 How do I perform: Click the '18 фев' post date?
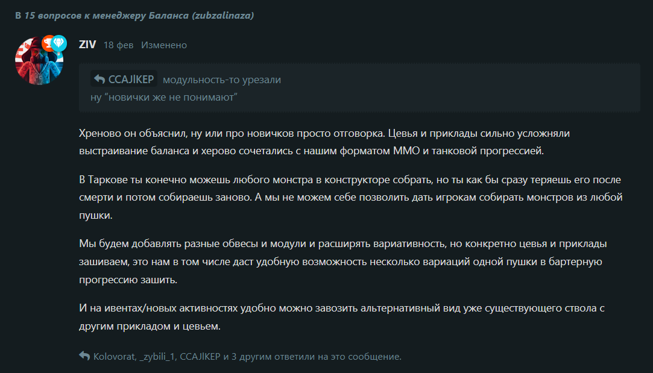(x=119, y=45)
